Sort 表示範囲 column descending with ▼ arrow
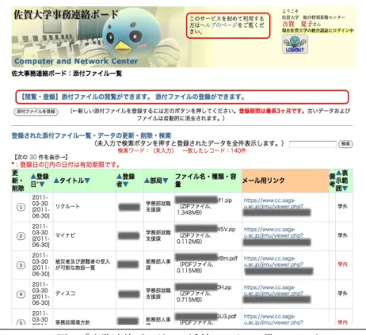The width and height of the screenshot is (366, 335). (345, 188)
